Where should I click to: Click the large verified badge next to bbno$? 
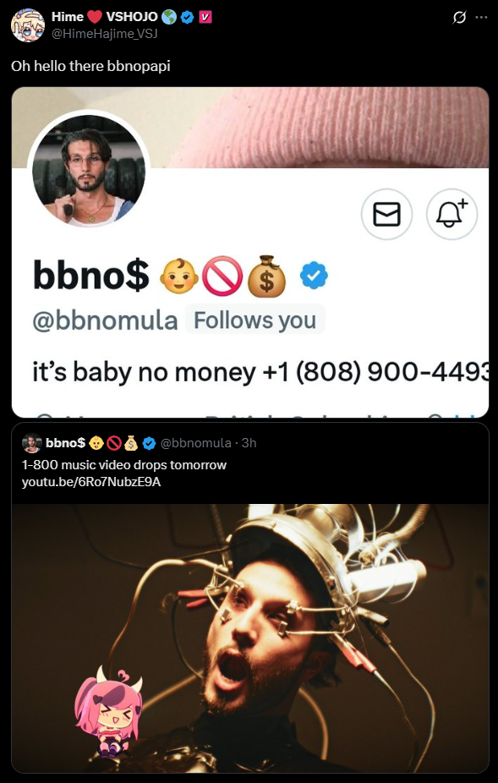[314, 277]
